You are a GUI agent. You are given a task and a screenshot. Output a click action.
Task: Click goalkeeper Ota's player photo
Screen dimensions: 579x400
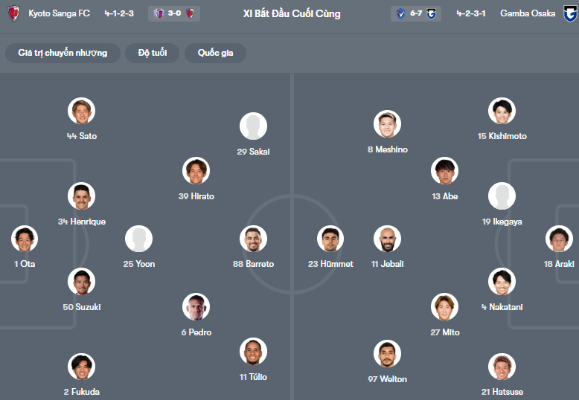tap(25, 239)
